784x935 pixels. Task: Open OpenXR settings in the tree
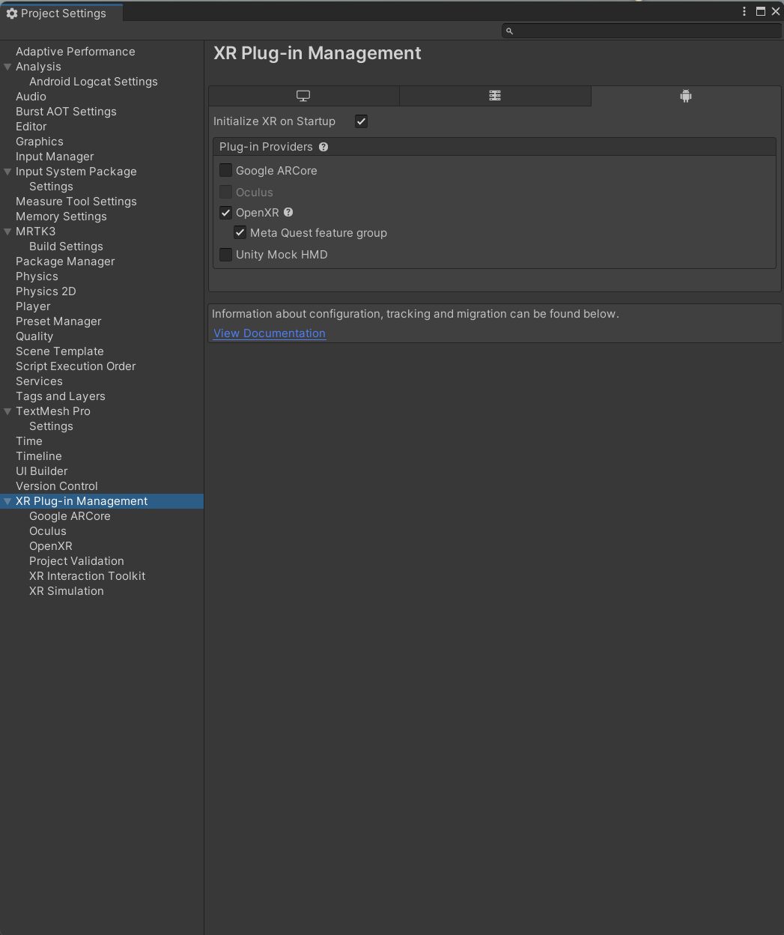[51, 546]
